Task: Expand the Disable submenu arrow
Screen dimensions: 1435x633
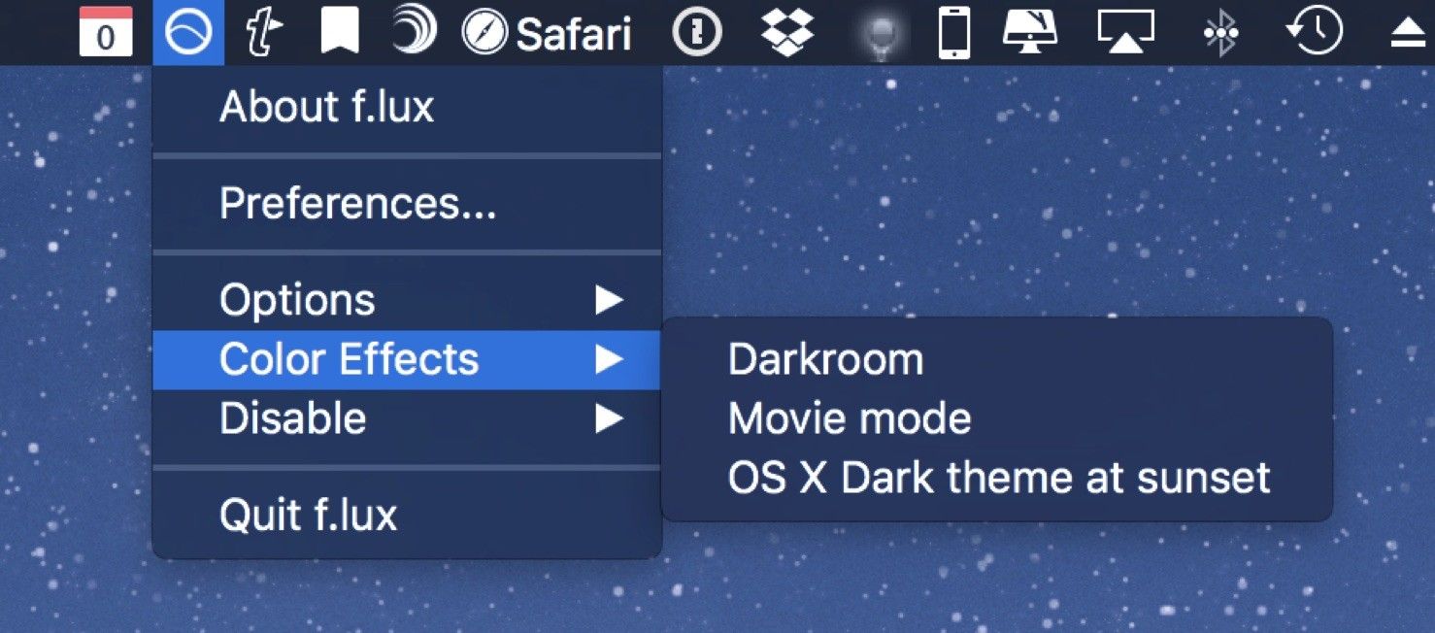Action: [x=609, y=418]
